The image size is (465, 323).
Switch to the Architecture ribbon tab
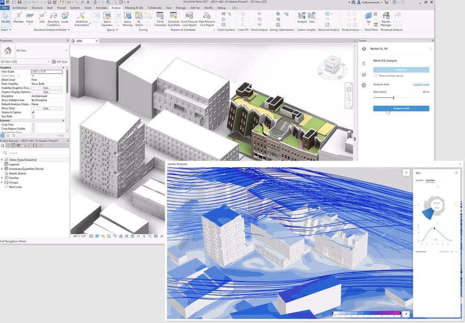[x=20, y=7]
